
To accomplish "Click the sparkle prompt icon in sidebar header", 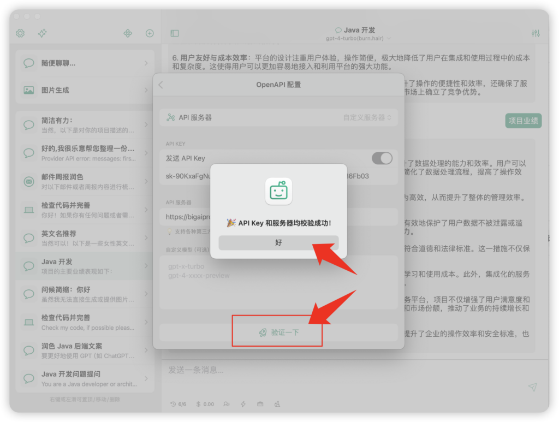I will pyautogui.click(x=43, y=33).
